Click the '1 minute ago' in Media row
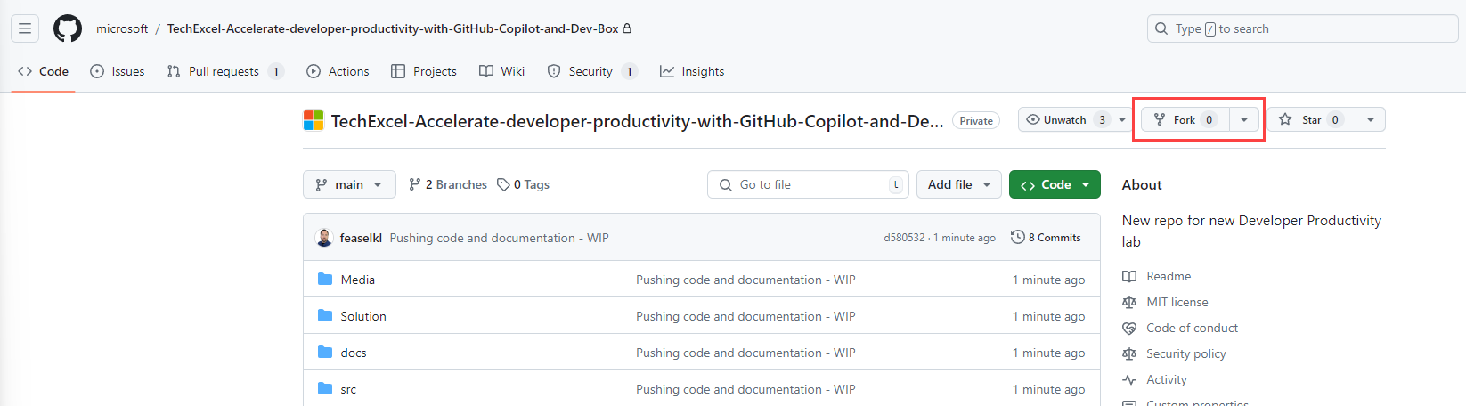The width and height of the screenshot is (1466, 406). [1048, 280]
